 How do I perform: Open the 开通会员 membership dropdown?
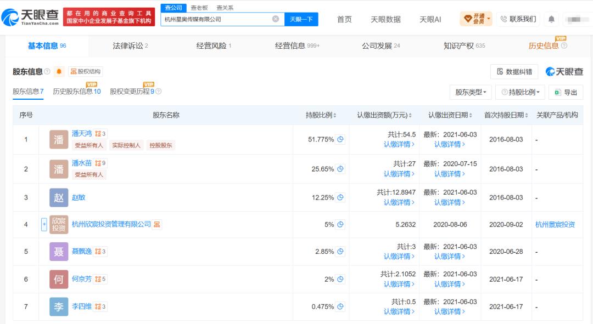click(x=475, y=19)
